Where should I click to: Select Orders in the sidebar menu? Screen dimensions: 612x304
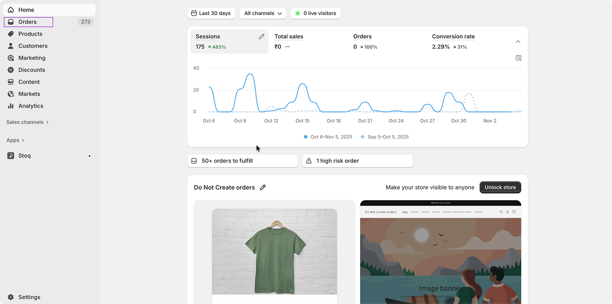(x=28, y=21)
